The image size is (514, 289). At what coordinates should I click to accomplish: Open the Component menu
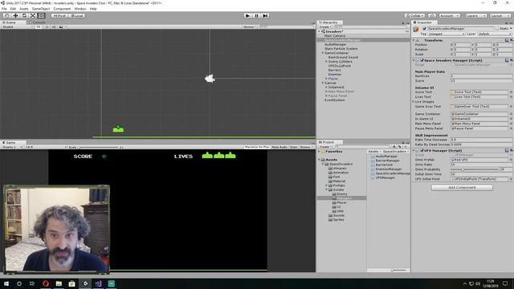pos(62,9)
